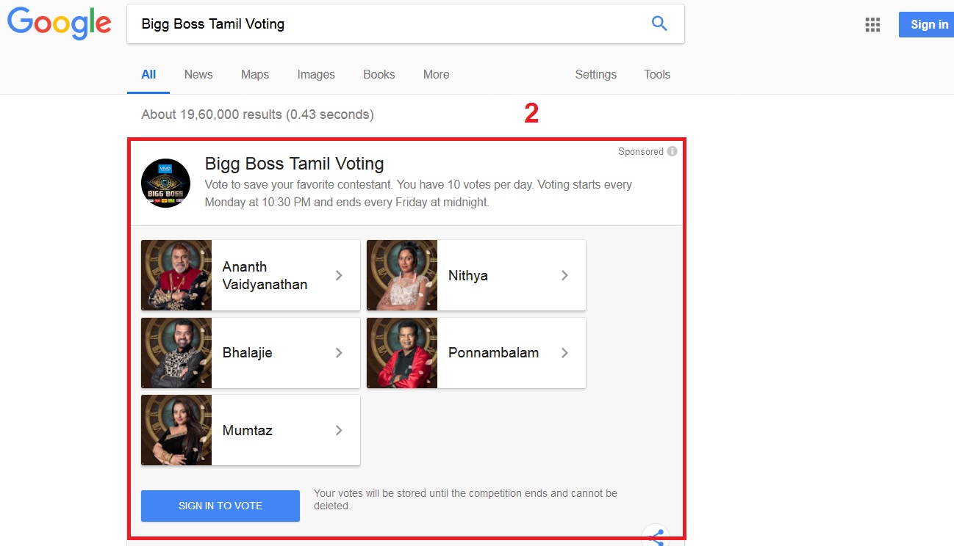The image size is (954, 546).
Task: Click the share icon below voting card
Action: (656, 536)
